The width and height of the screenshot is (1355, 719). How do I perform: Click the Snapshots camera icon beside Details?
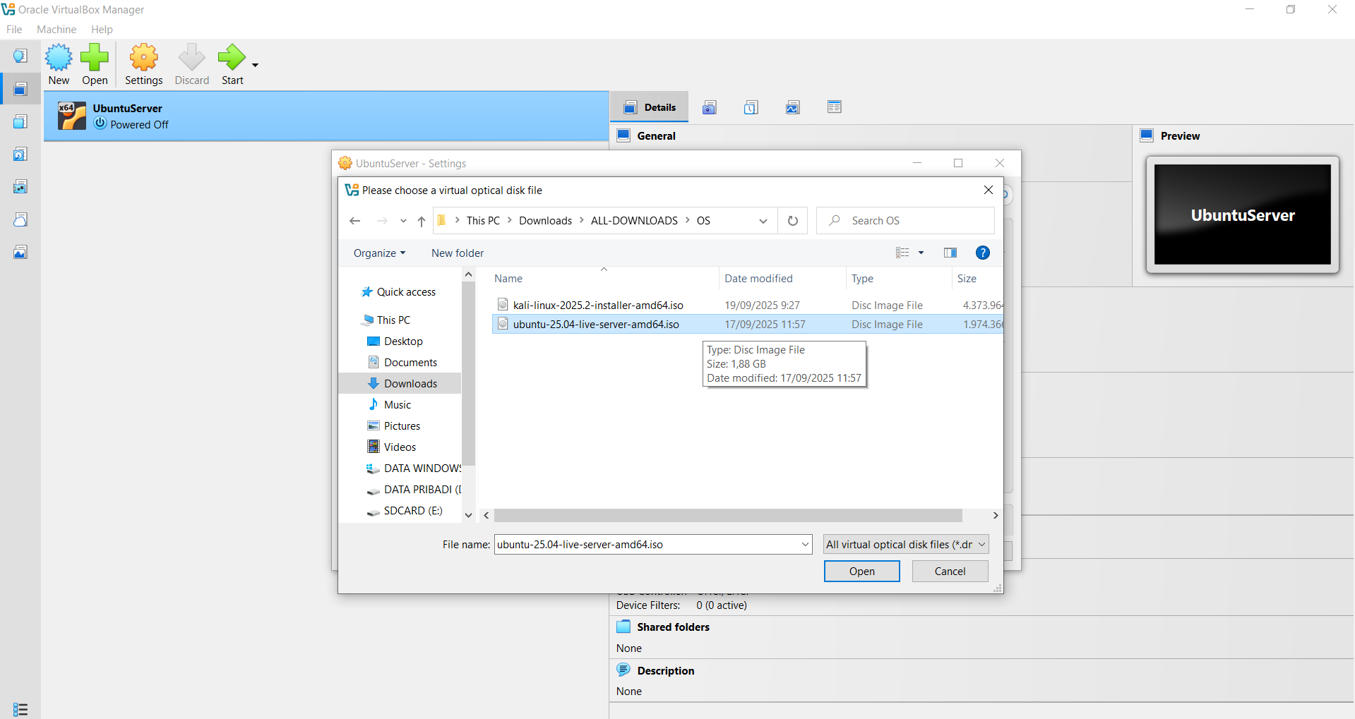coord(710,107)
